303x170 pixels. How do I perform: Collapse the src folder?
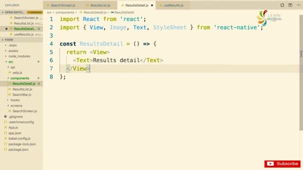(x=11, y=62)
